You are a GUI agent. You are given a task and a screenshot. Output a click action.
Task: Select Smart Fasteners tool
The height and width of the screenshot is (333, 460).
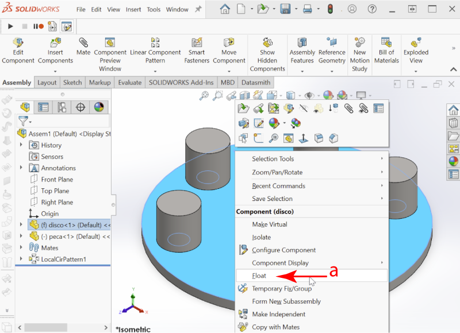pos(197,51)
